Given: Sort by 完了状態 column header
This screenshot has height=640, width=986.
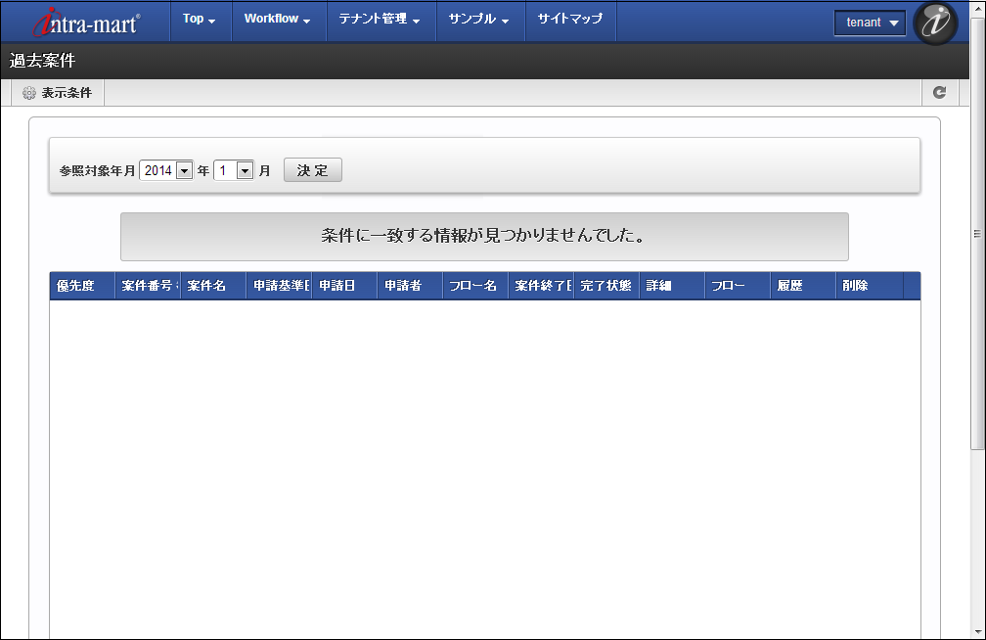Looking at the screenshot, I should pos(605,286).
